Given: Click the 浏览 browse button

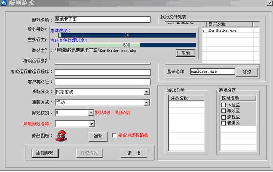Looking at the screenshot, I should (98, 137).
